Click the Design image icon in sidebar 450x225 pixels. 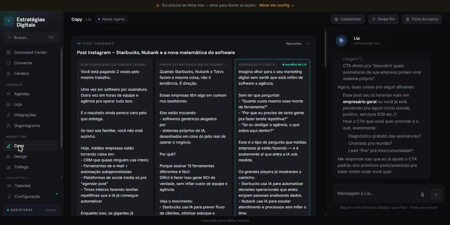[x=8, y=156]
